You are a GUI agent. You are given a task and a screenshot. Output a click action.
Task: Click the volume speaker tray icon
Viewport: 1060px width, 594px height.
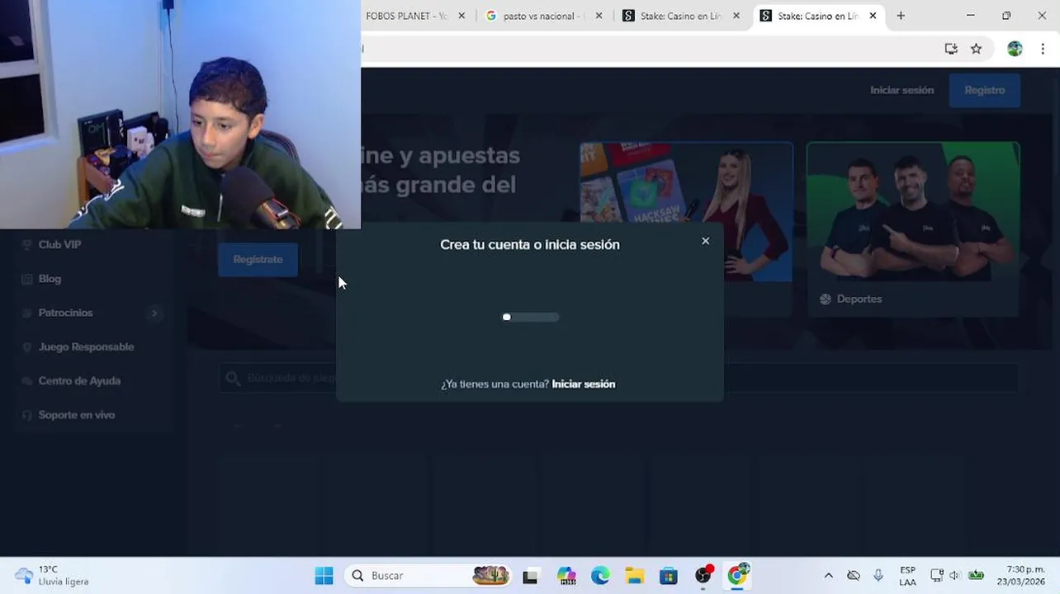click(954, 576)
